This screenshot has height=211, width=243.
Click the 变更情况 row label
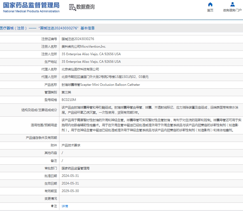pyautogui.click(x=51, y=199)
